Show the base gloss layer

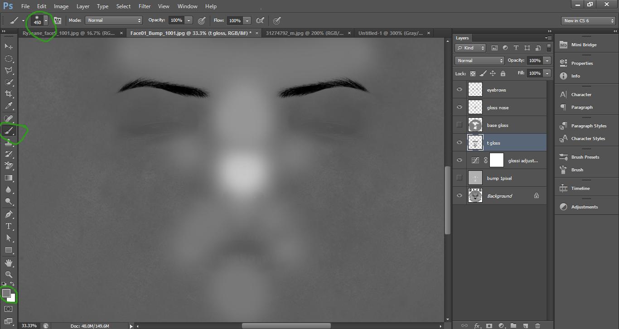(x=459, y=125)
